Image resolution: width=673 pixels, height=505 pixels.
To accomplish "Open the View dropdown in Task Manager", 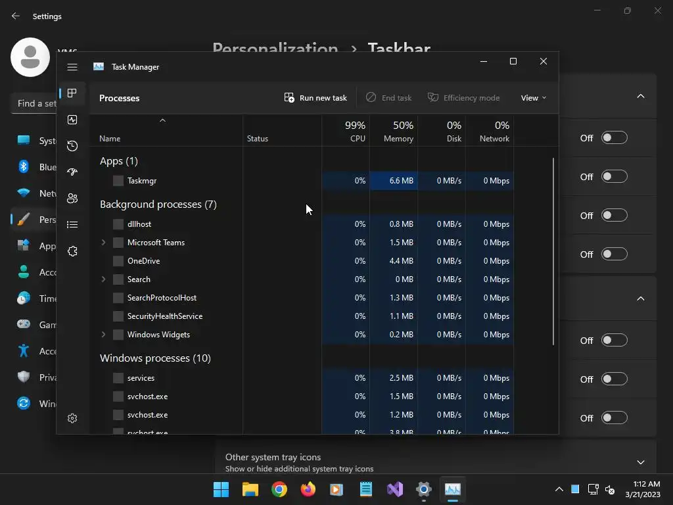I will (x=534, y=98).
